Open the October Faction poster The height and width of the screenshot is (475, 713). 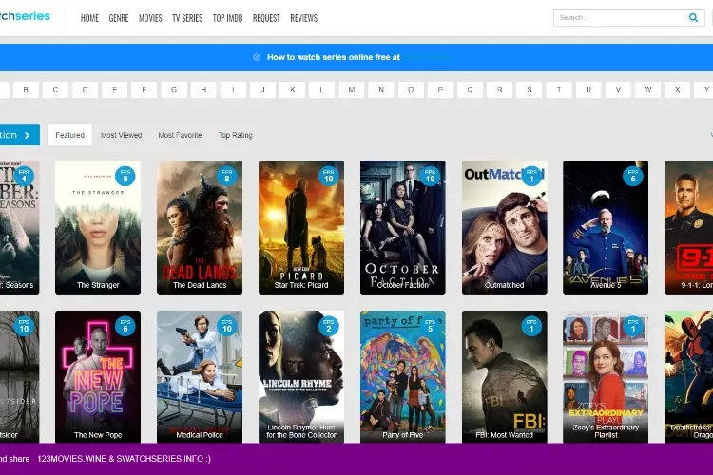pos(403,227)
